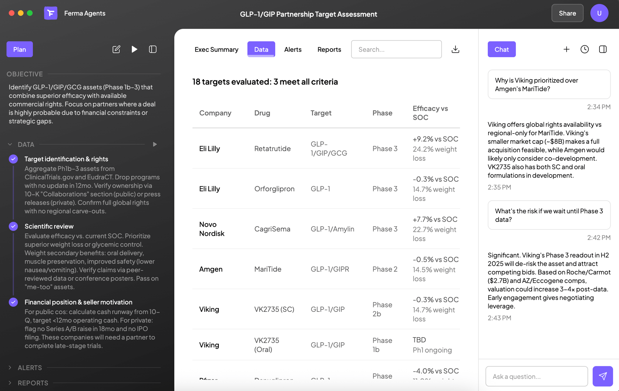Click the Phase 2 cell for MariTide

385,269
